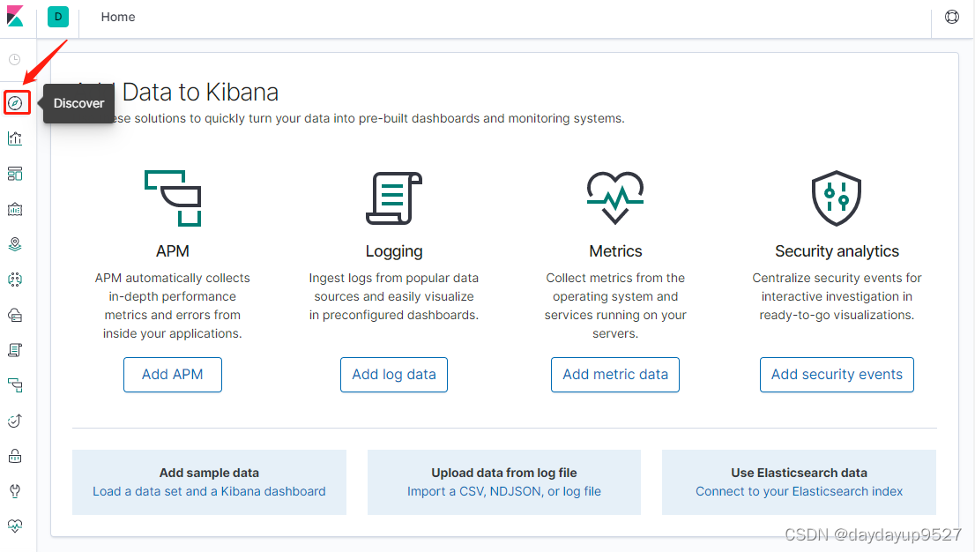This screenshot has height=552, width=975.
Task: Open Discover compass icon
Action: [16, 102]
